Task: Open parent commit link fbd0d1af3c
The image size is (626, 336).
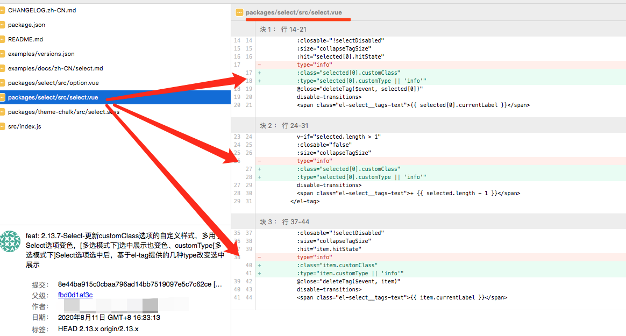Action: coord(75,295)
